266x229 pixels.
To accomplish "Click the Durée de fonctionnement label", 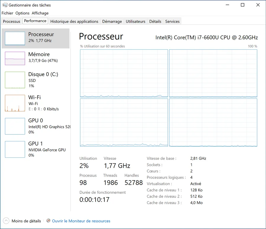I will click(x=103, y=192).
